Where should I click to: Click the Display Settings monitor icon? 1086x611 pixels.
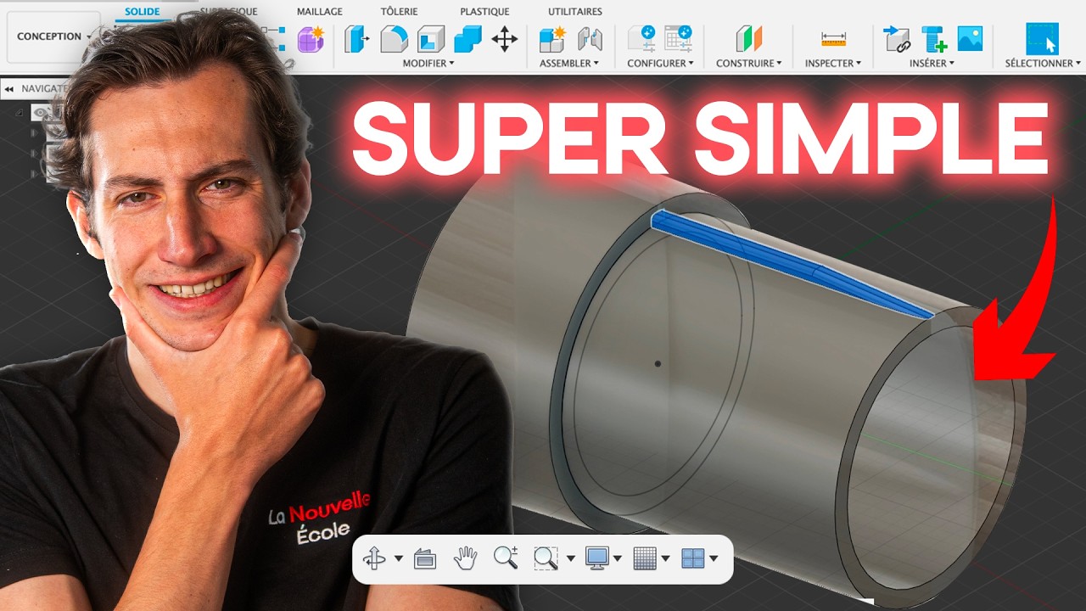point(597,558)
